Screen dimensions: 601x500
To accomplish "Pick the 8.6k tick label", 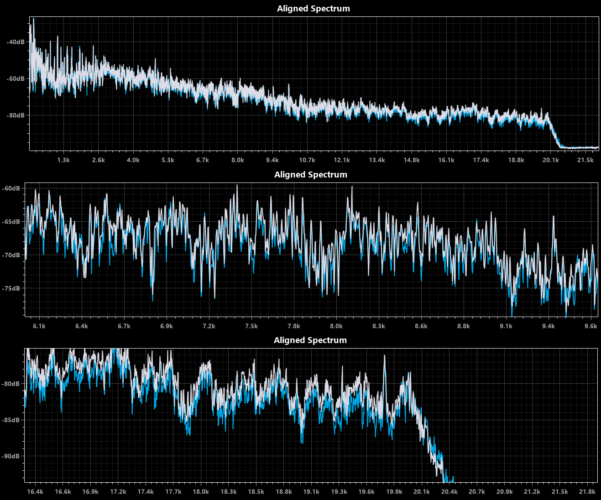I will (421, 326).
